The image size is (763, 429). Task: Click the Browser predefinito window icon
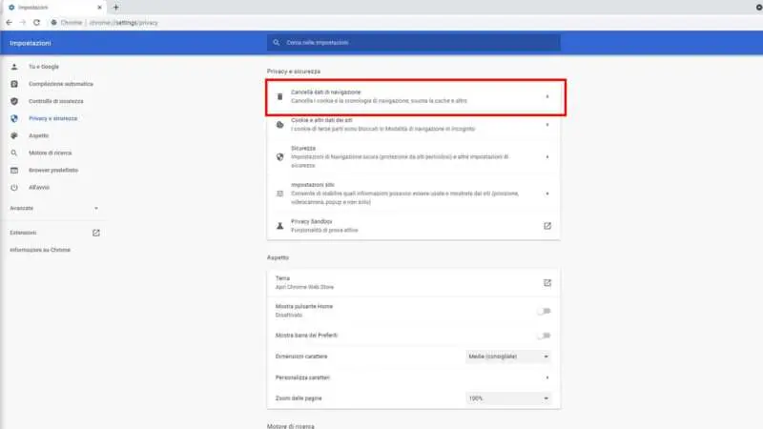pyautogui.click(x=14, y=171)
